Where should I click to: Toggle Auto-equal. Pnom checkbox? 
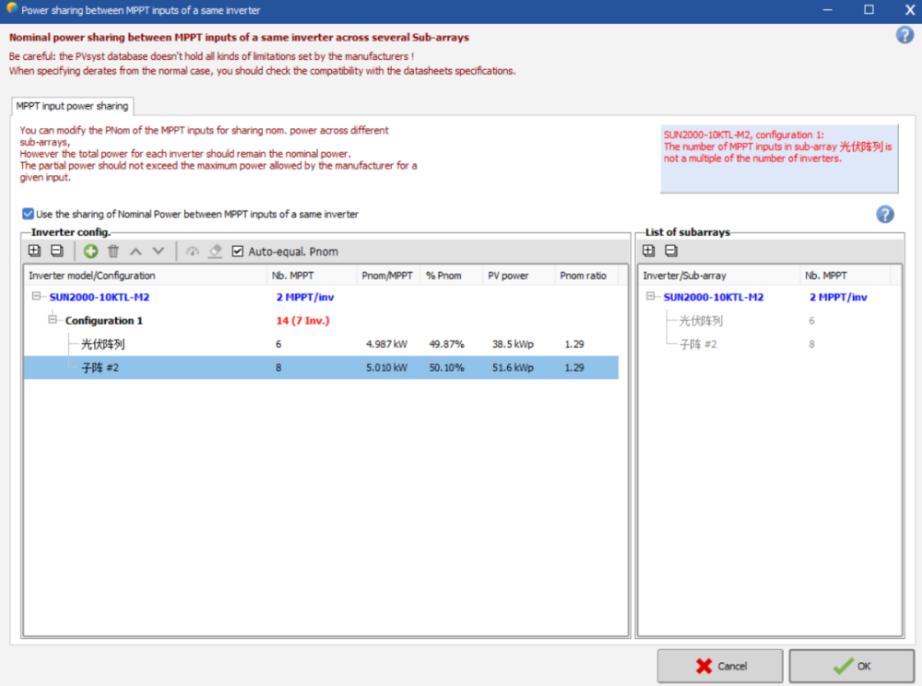(238, 252)
